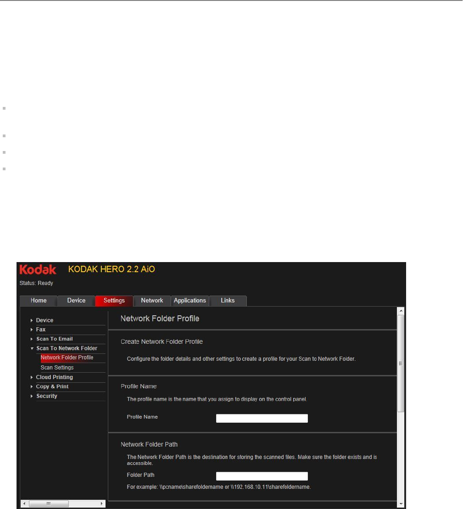The image size is (463, 509).
Task: Select the Settings tab
Action: click(114, 301)
